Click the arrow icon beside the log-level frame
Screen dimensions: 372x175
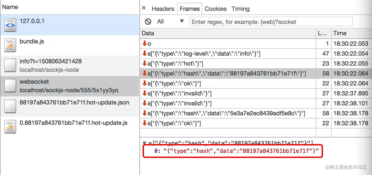pos(145,53)
